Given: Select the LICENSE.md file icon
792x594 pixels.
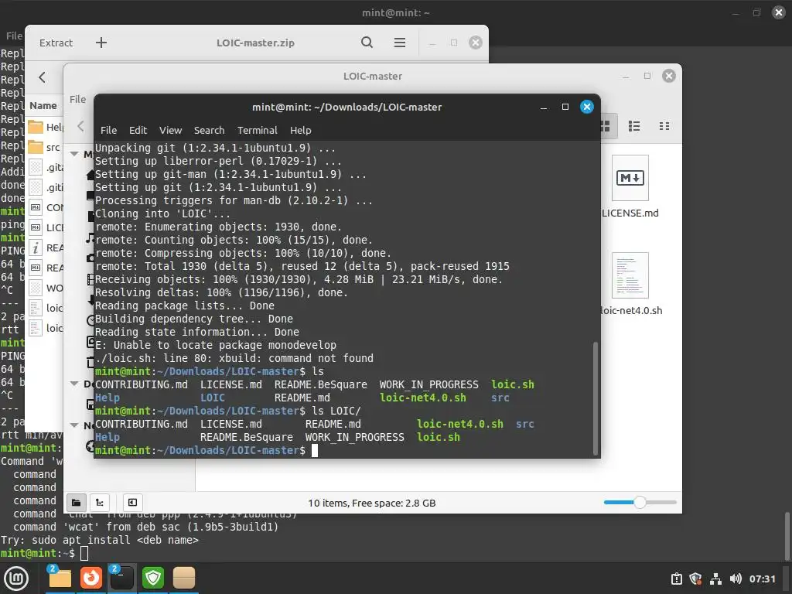Looking at the screenshot, I should [630, 179].
